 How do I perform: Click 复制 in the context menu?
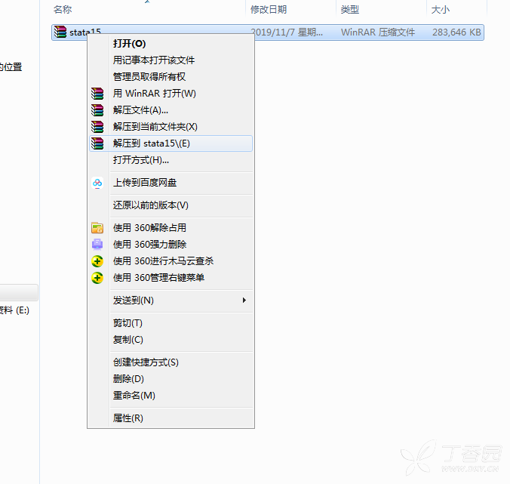pyautogui.click(x=128, y=340)
